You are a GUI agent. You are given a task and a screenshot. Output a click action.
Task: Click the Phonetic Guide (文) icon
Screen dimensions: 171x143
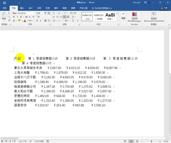pos(45,13)
